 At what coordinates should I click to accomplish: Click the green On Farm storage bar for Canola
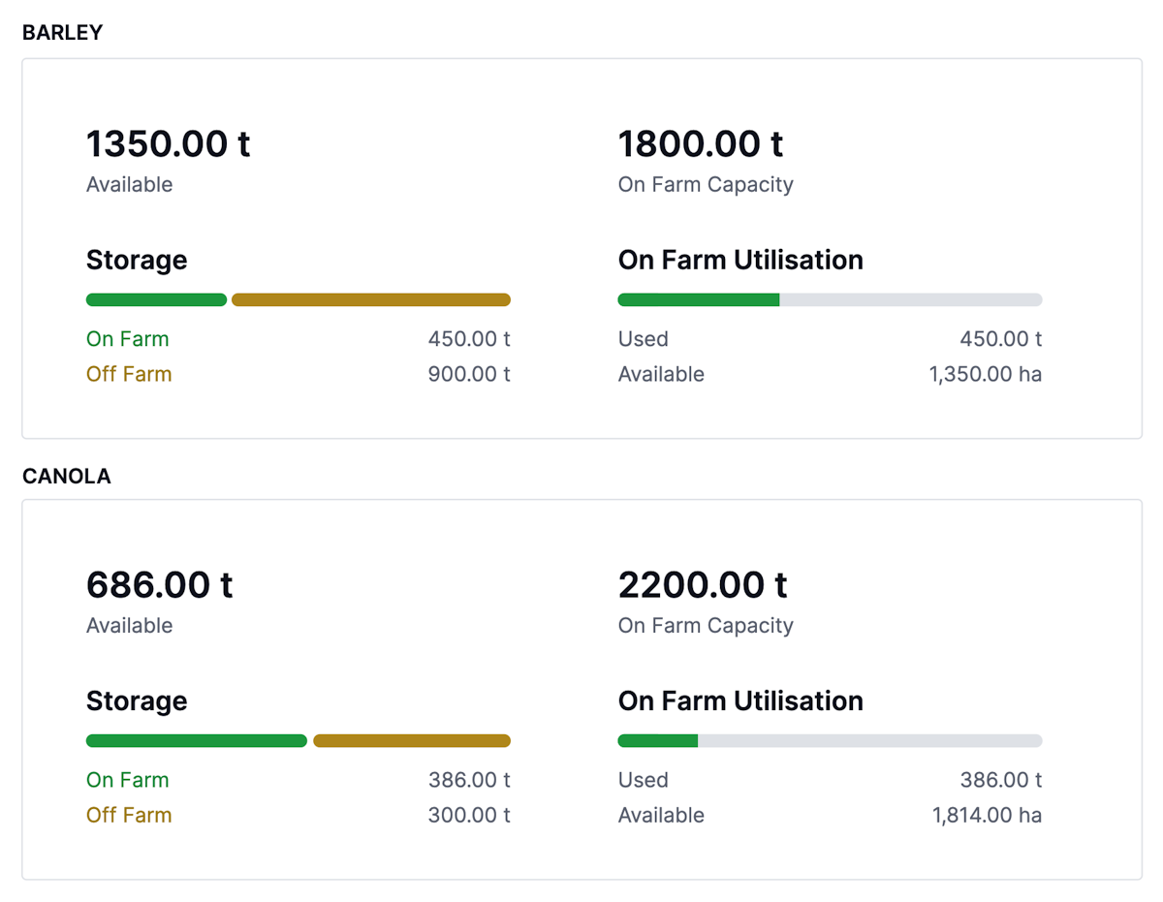[194, 740]
